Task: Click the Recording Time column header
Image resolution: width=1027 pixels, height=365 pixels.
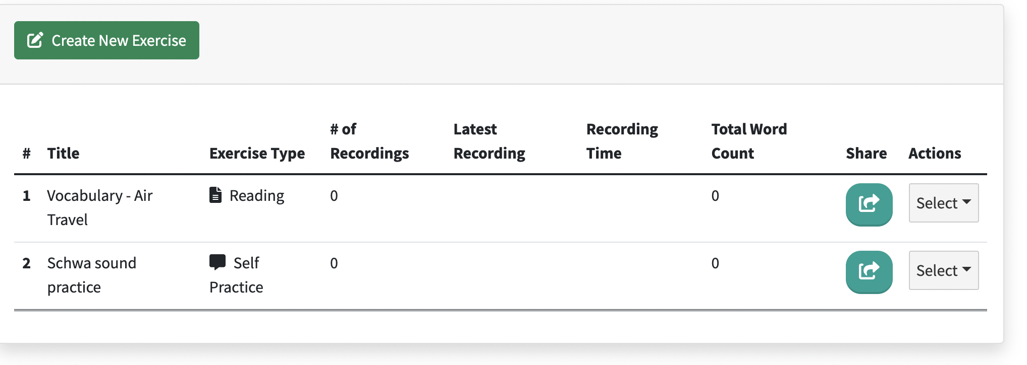Action: (x=622, y=141)
